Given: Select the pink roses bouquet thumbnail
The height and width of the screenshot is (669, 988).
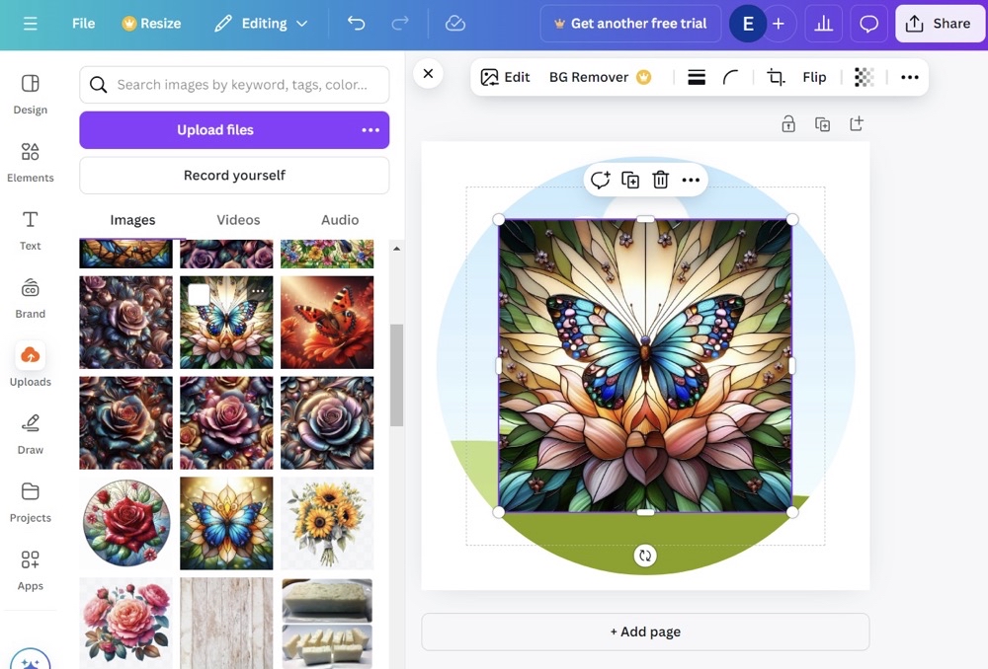Looking at the screenshot, I should tap(126, 623).
